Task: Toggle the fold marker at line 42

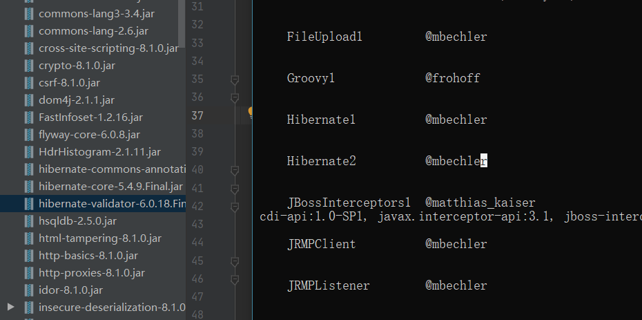Action: (235, 206)
